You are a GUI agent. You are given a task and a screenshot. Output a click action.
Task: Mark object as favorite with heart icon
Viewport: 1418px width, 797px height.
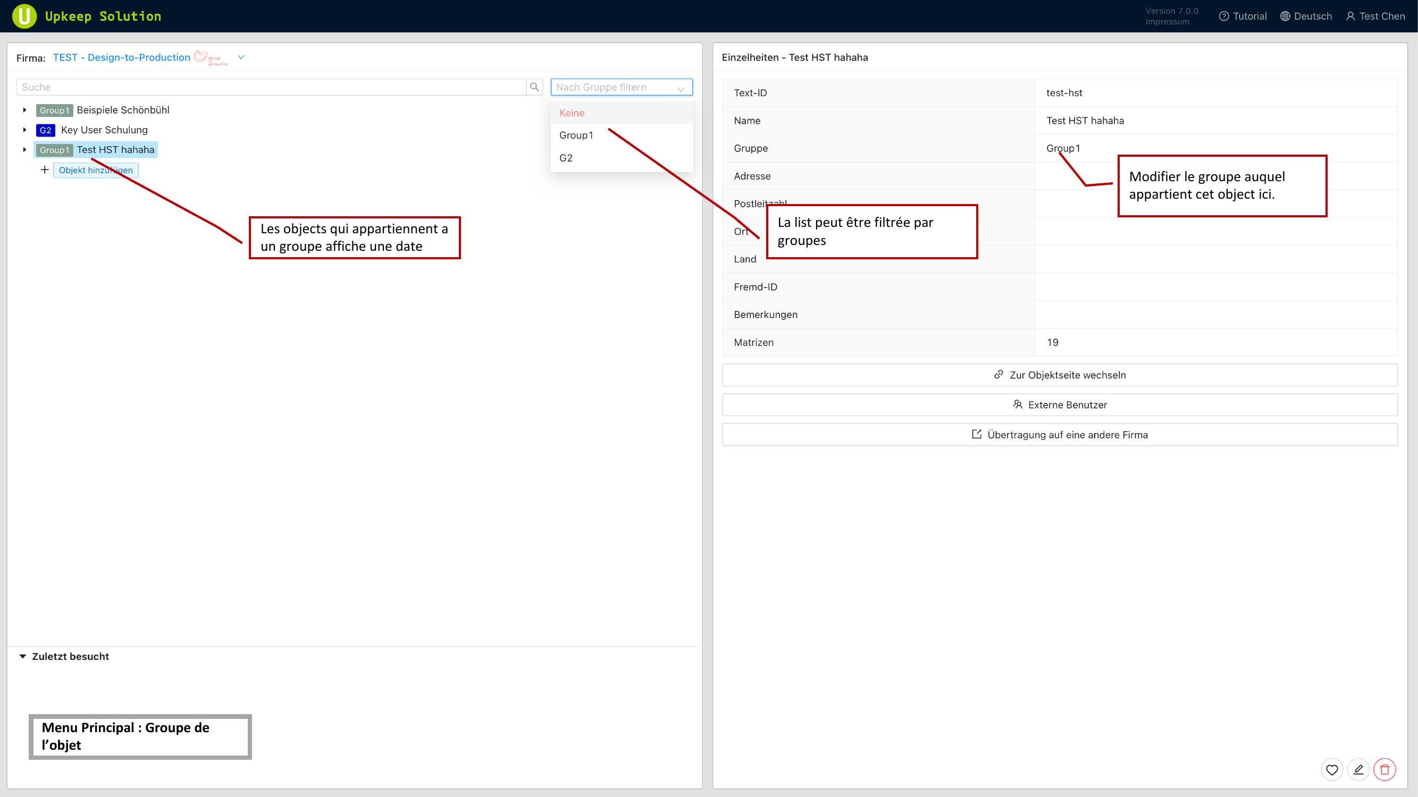click(1331, 769)
